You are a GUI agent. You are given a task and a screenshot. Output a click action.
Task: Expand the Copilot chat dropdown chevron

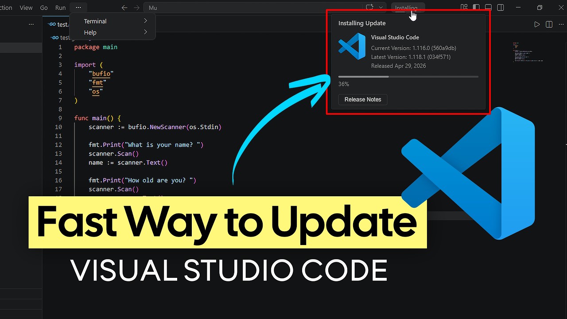tap(381, 8)
